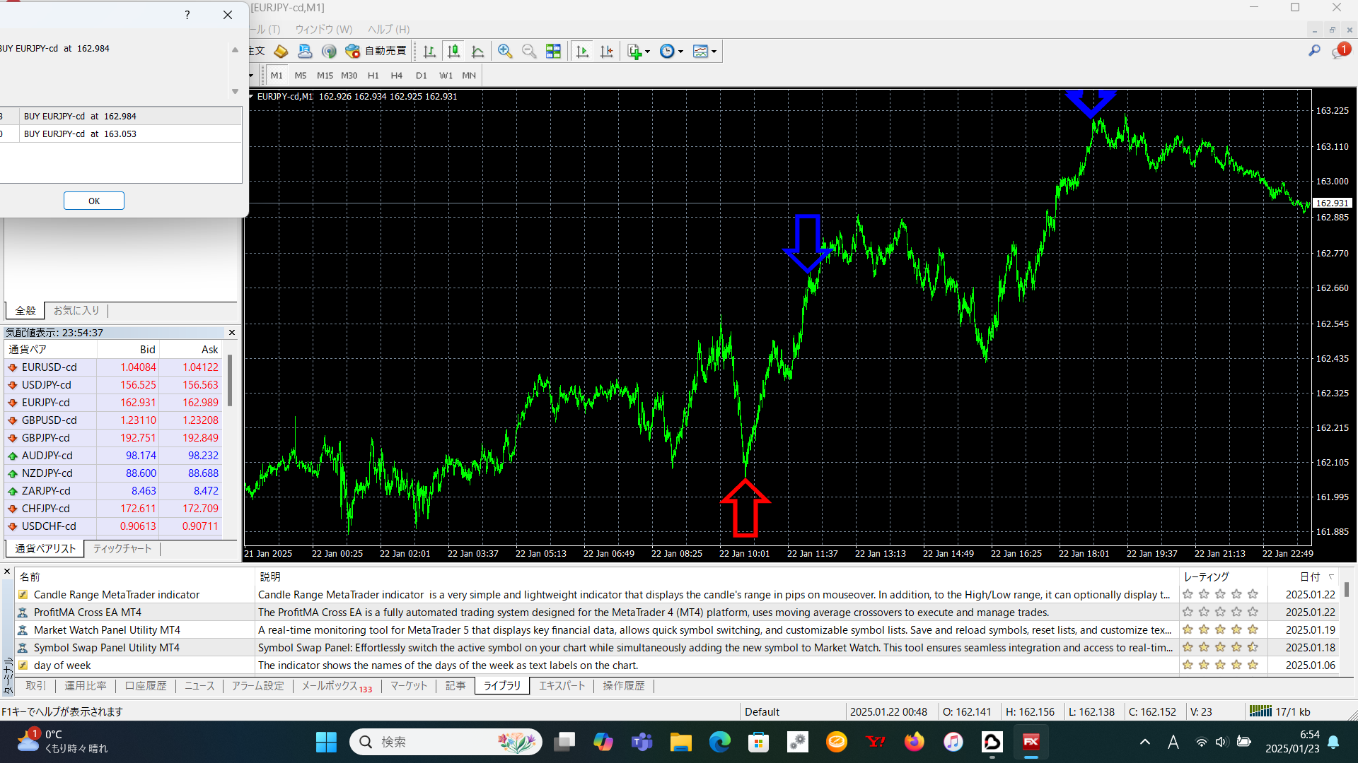Screen dimensions: 1358x763
Task: Switch chart to line chart mode
Action: 478,51
